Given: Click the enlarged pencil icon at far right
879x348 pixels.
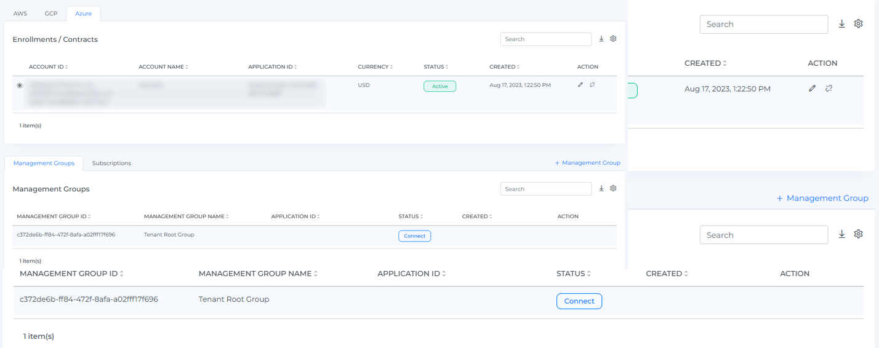Looking at the screenshot, I should 813,89.
